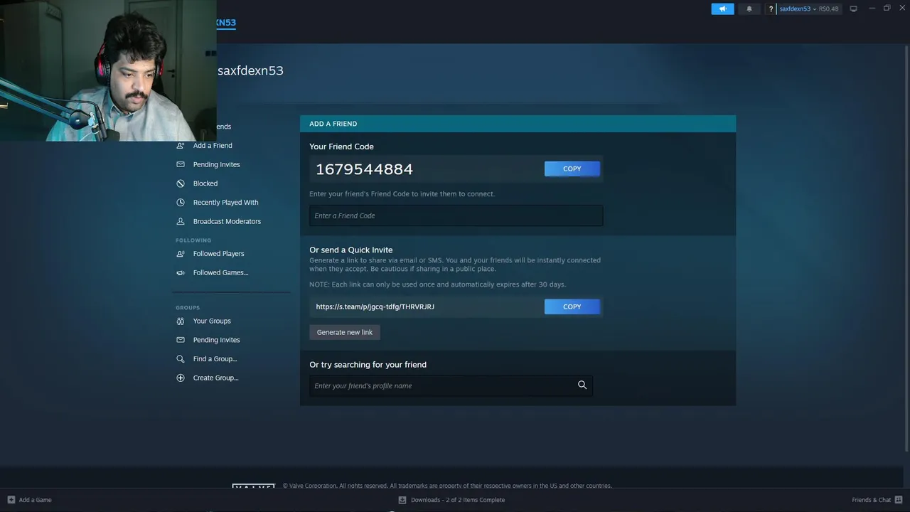The height and width of the screenshot is (512, 910).
Task: Click the search magnifier in friend search
Action: [x=582, y=385]
